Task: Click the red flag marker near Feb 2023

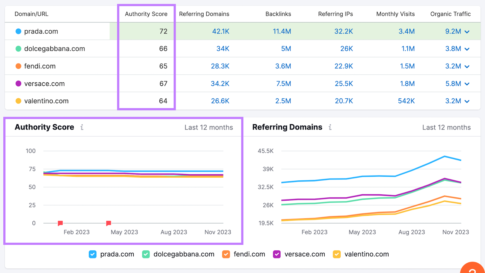Action: pyautogui.click(x=60, y=223)
